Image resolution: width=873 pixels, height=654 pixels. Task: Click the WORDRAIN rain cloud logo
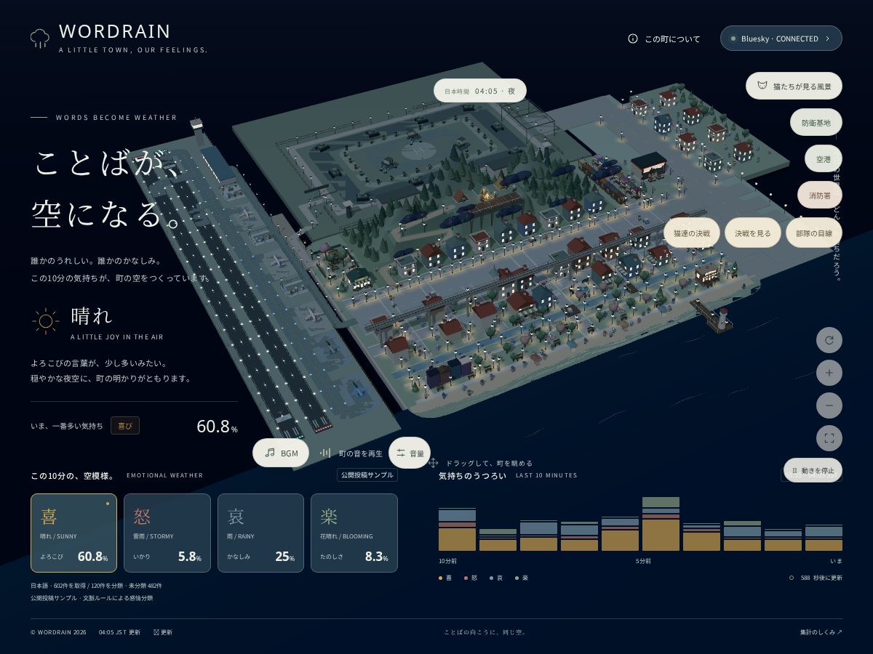click(x=40, y=38)
